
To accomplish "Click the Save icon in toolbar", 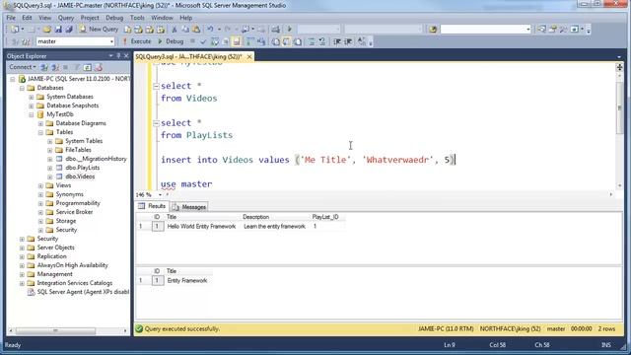I will [58, 29].
